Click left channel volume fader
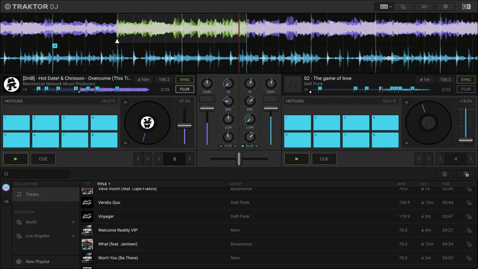Image resolution: width=478 pixels, height=269 pixels. (207, 108)
